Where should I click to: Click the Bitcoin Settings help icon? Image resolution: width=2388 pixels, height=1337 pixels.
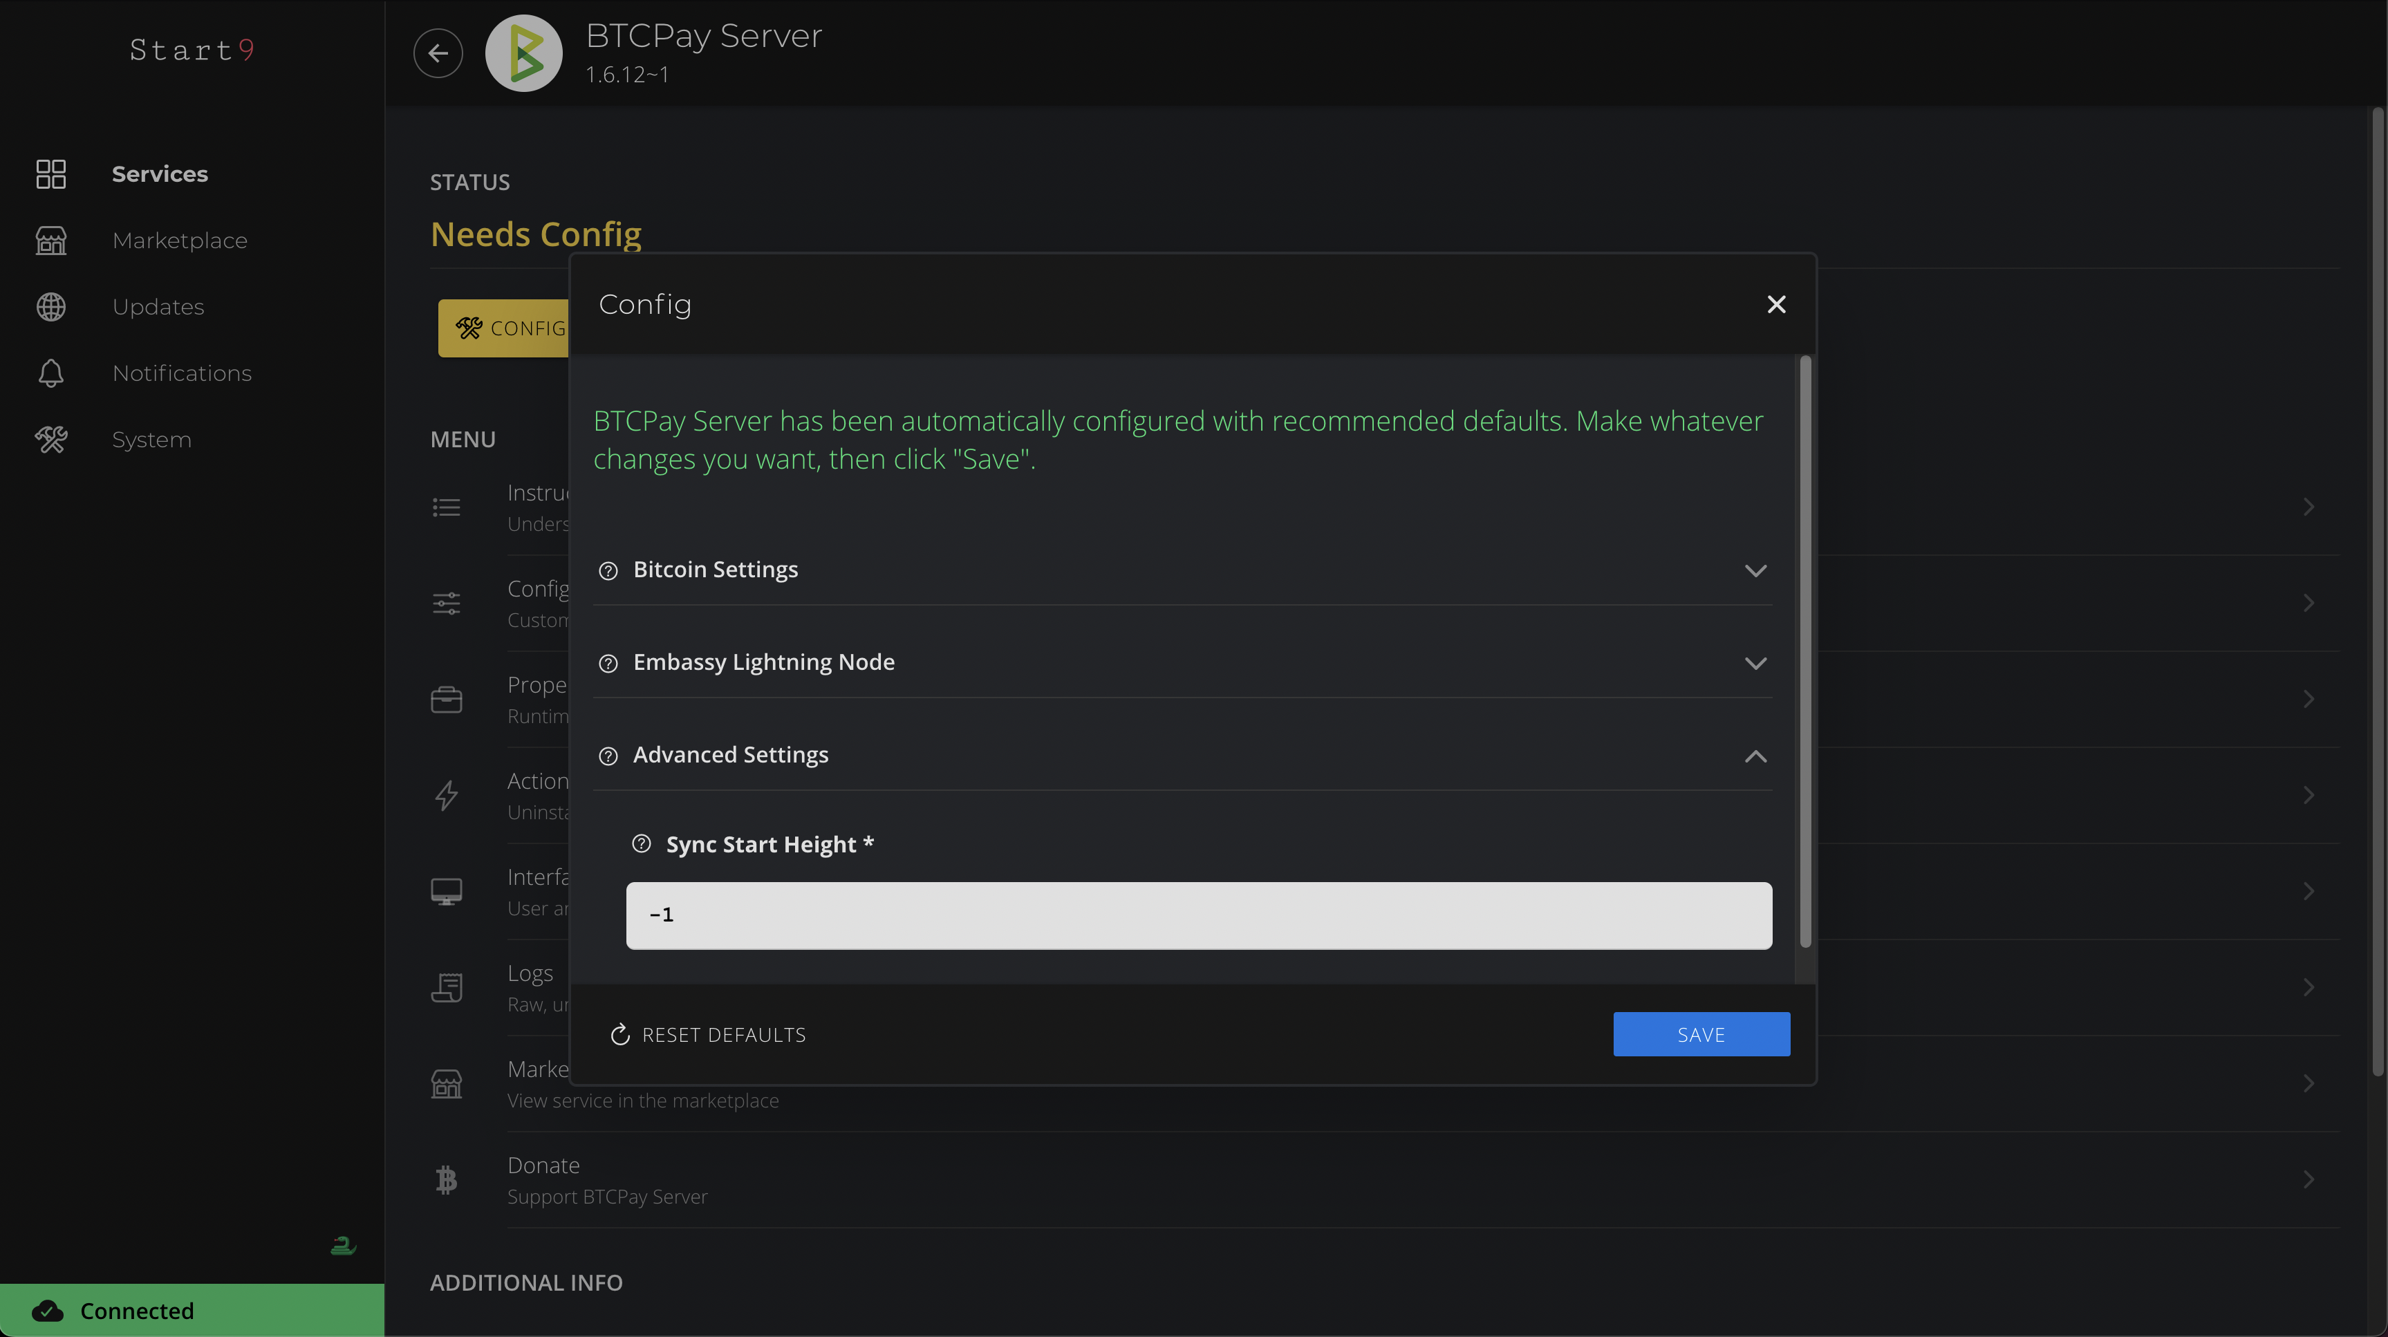[x=608, y=570]
